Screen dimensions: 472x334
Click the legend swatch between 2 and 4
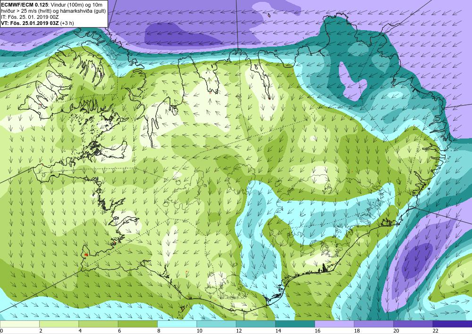click(x=59, y=324)
